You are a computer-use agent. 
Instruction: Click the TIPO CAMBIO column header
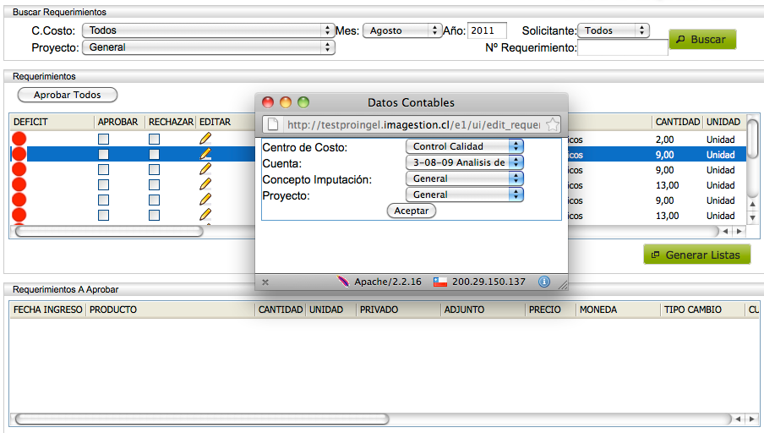(702, 310)
